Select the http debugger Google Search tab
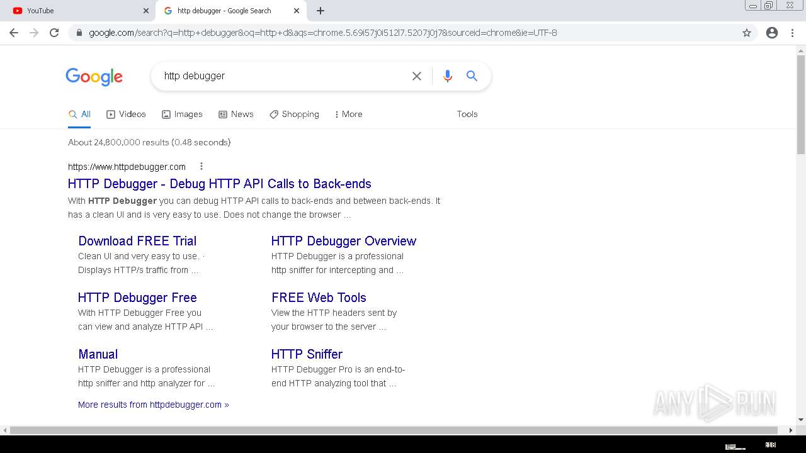The image size is (806, 453). (230, 11)
